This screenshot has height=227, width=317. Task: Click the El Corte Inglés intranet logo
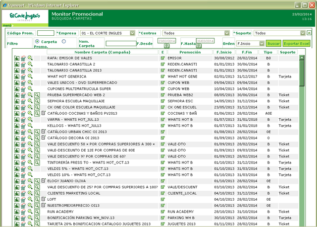[x=25, y=17]
